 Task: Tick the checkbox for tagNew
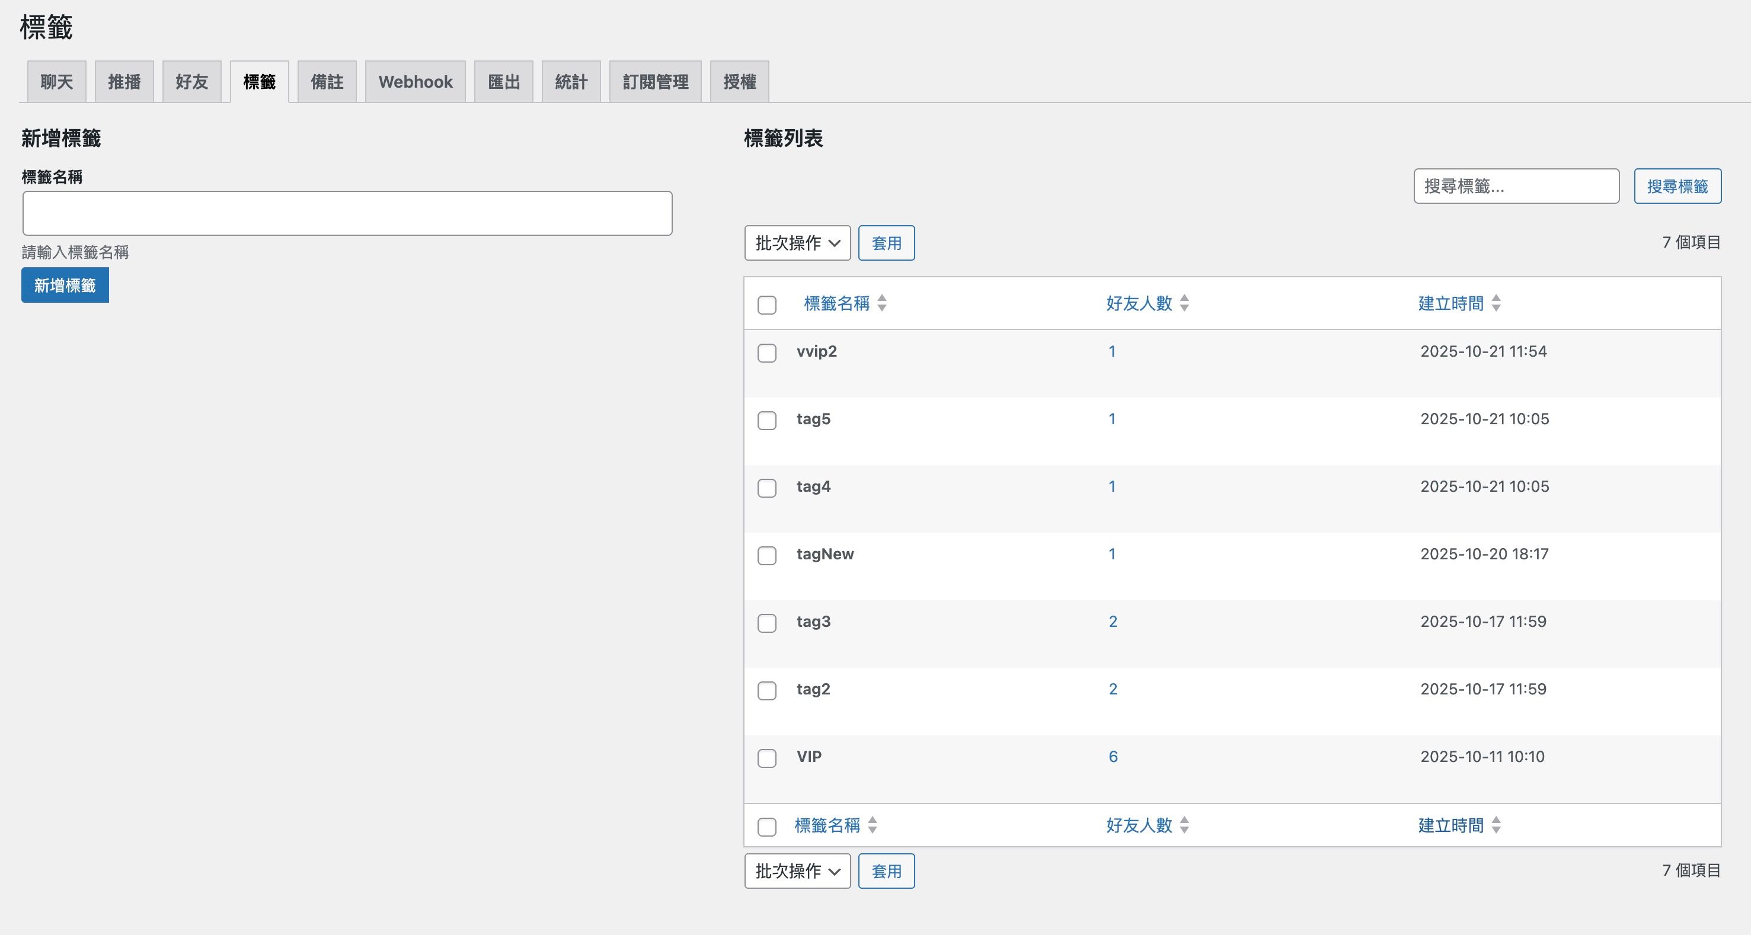coord(767,555)
